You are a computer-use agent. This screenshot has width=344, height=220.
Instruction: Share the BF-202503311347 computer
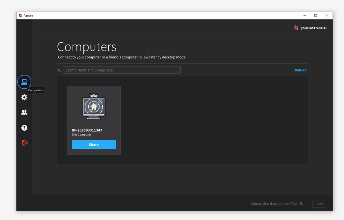(x=94, y=144)
